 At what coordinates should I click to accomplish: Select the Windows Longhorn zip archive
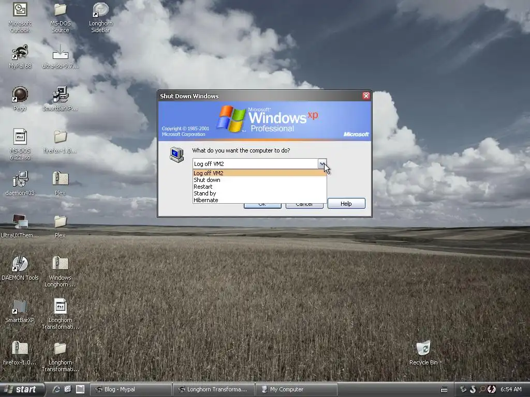(x=60, y=264)
